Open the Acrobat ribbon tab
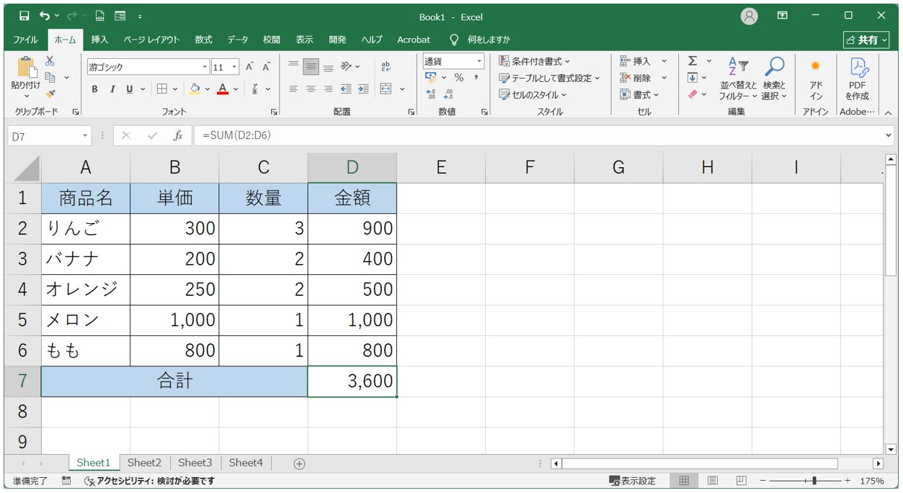This screenshot has width=903, height=493. tap(414, 40)
